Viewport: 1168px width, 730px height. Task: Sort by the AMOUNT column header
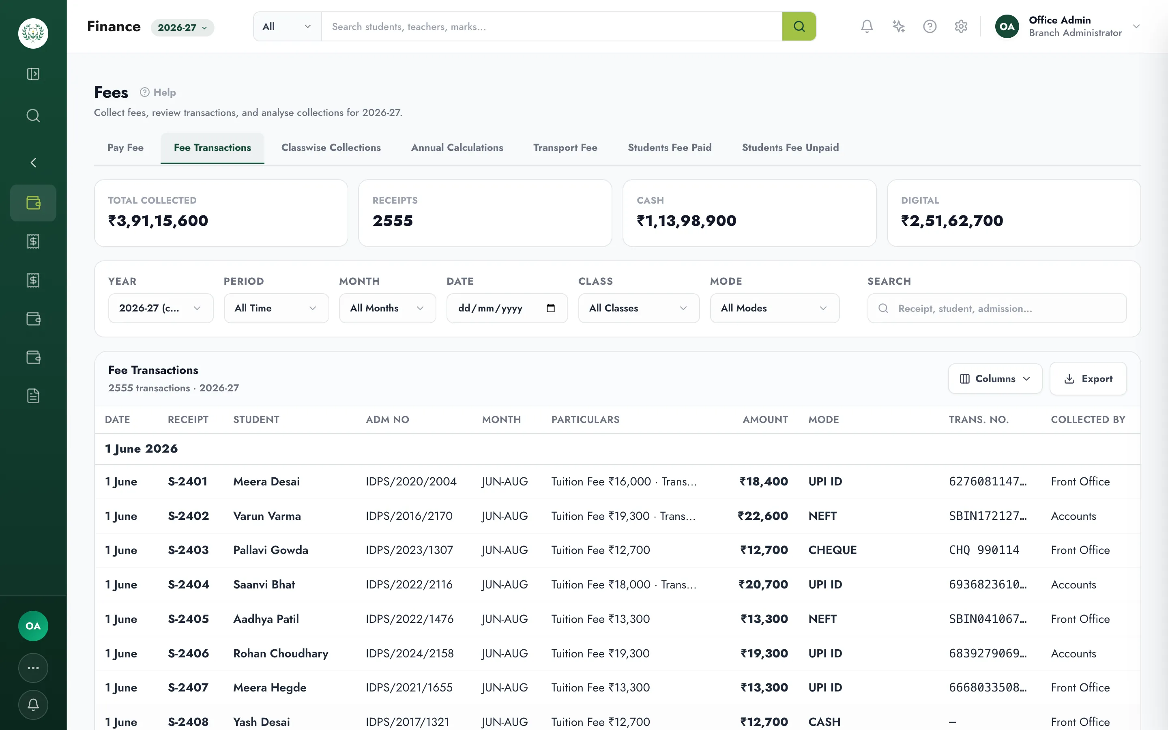(x=765, y=420)
